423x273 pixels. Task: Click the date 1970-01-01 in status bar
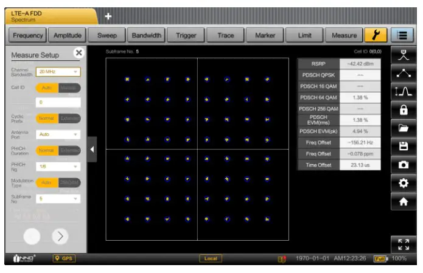pyautogui.click(x=312, y=258)
